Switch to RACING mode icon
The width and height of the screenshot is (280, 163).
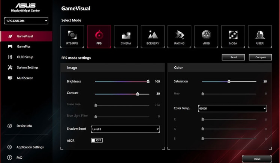(179, 37)
